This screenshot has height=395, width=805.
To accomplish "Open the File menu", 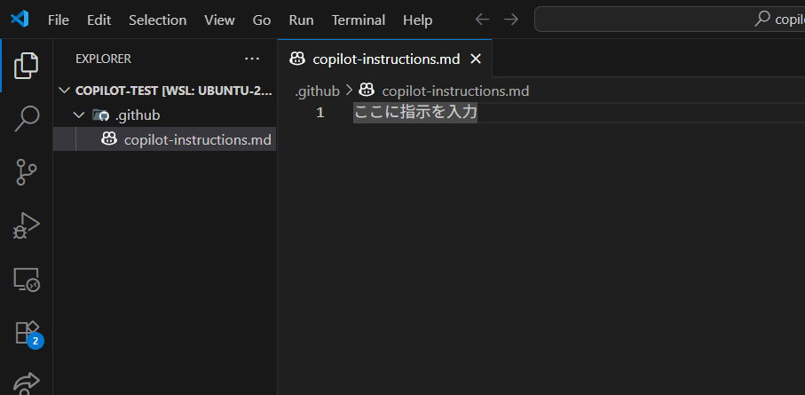I will 59,20.
